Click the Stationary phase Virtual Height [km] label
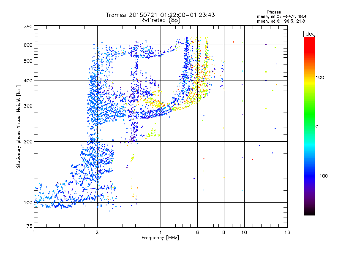The width and height of the screenshot is (338, 253). [19, 127]
